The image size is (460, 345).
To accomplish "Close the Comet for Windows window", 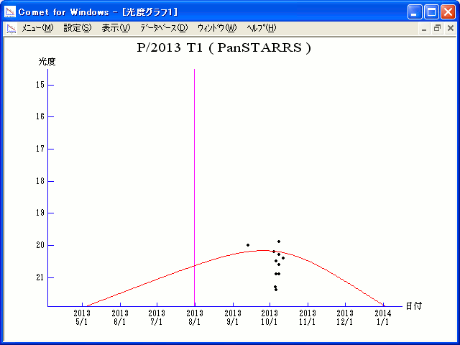I will (448, 12).
